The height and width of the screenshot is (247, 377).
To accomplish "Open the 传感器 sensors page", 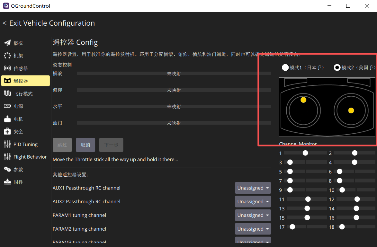I will tap(25, 68).
